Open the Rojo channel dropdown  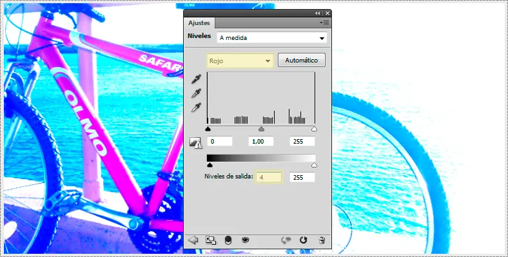[240, 61]
